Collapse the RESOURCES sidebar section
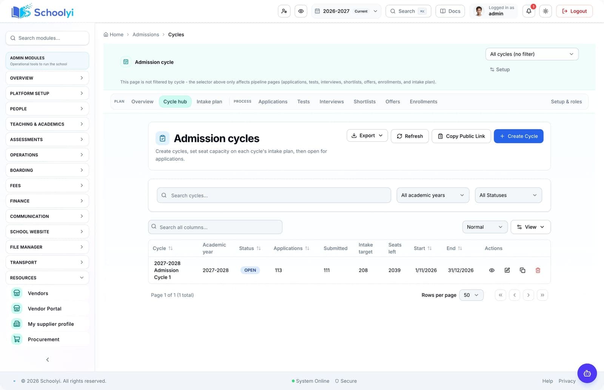This screenshot has height=390, width=604. point(48,278)
